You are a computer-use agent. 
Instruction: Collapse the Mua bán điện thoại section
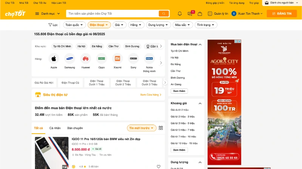coord(200,44)
